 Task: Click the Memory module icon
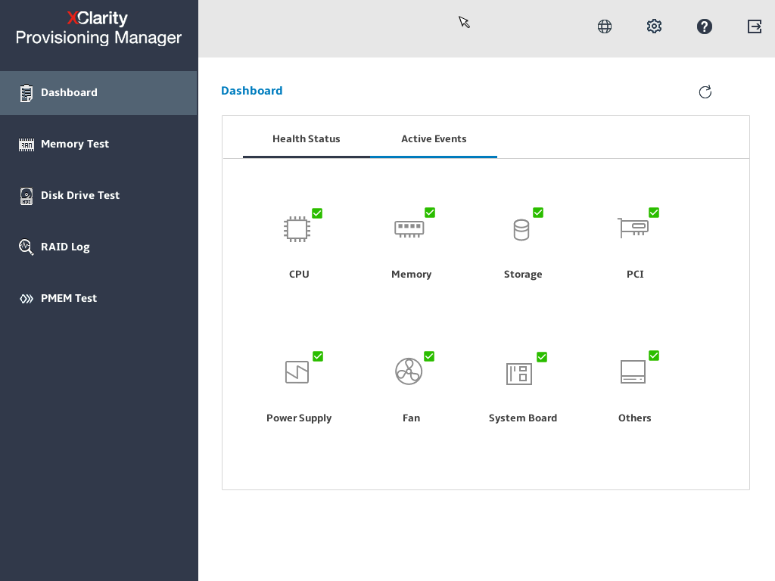tap(409, 228)
